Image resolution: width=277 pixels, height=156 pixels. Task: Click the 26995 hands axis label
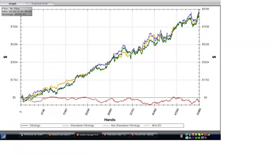[x=110, y=112]
